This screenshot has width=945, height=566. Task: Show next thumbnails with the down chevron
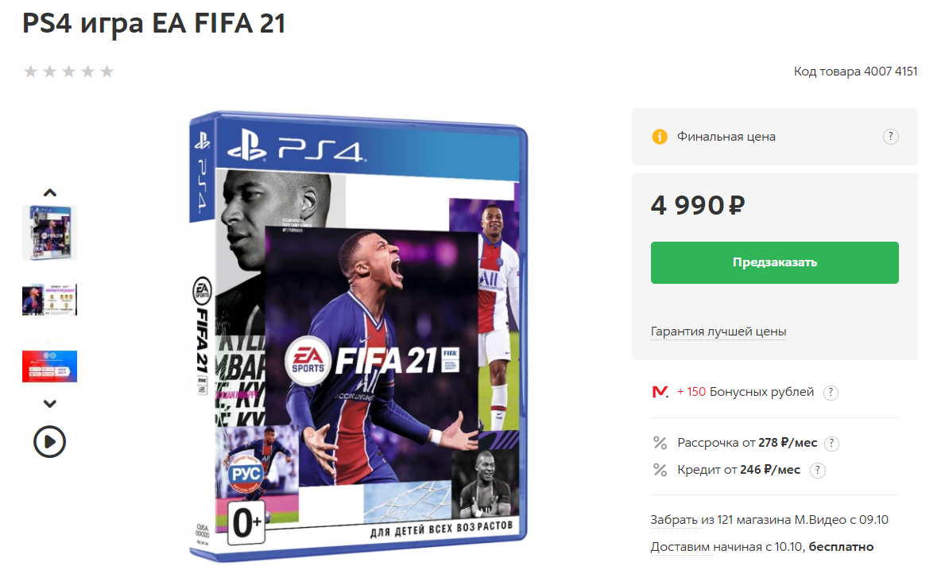tap(50, 403)
